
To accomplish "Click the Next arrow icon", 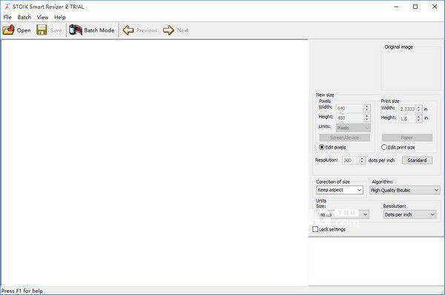I will (x=168, y=30).
